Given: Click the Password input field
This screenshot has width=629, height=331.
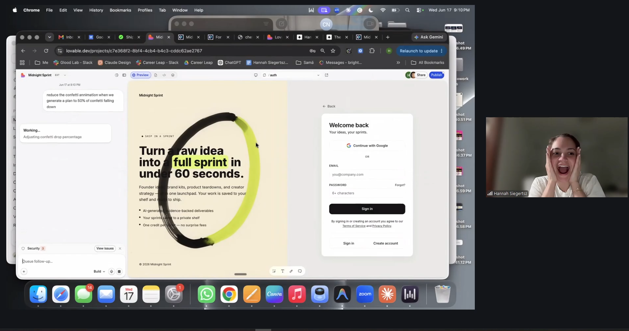Looking at the screenshot, I should click(x=367, y=193).
